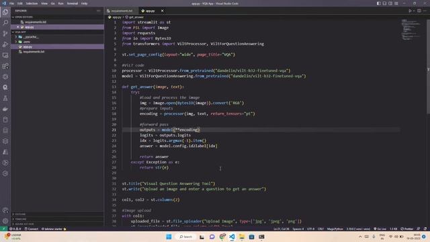
Task: Close app.py from Open Editors list
Action: [x=18, y=27]
